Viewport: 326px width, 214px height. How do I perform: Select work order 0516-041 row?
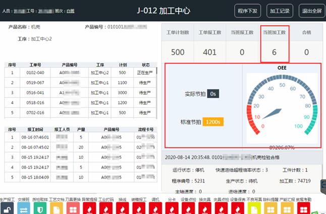80,93
